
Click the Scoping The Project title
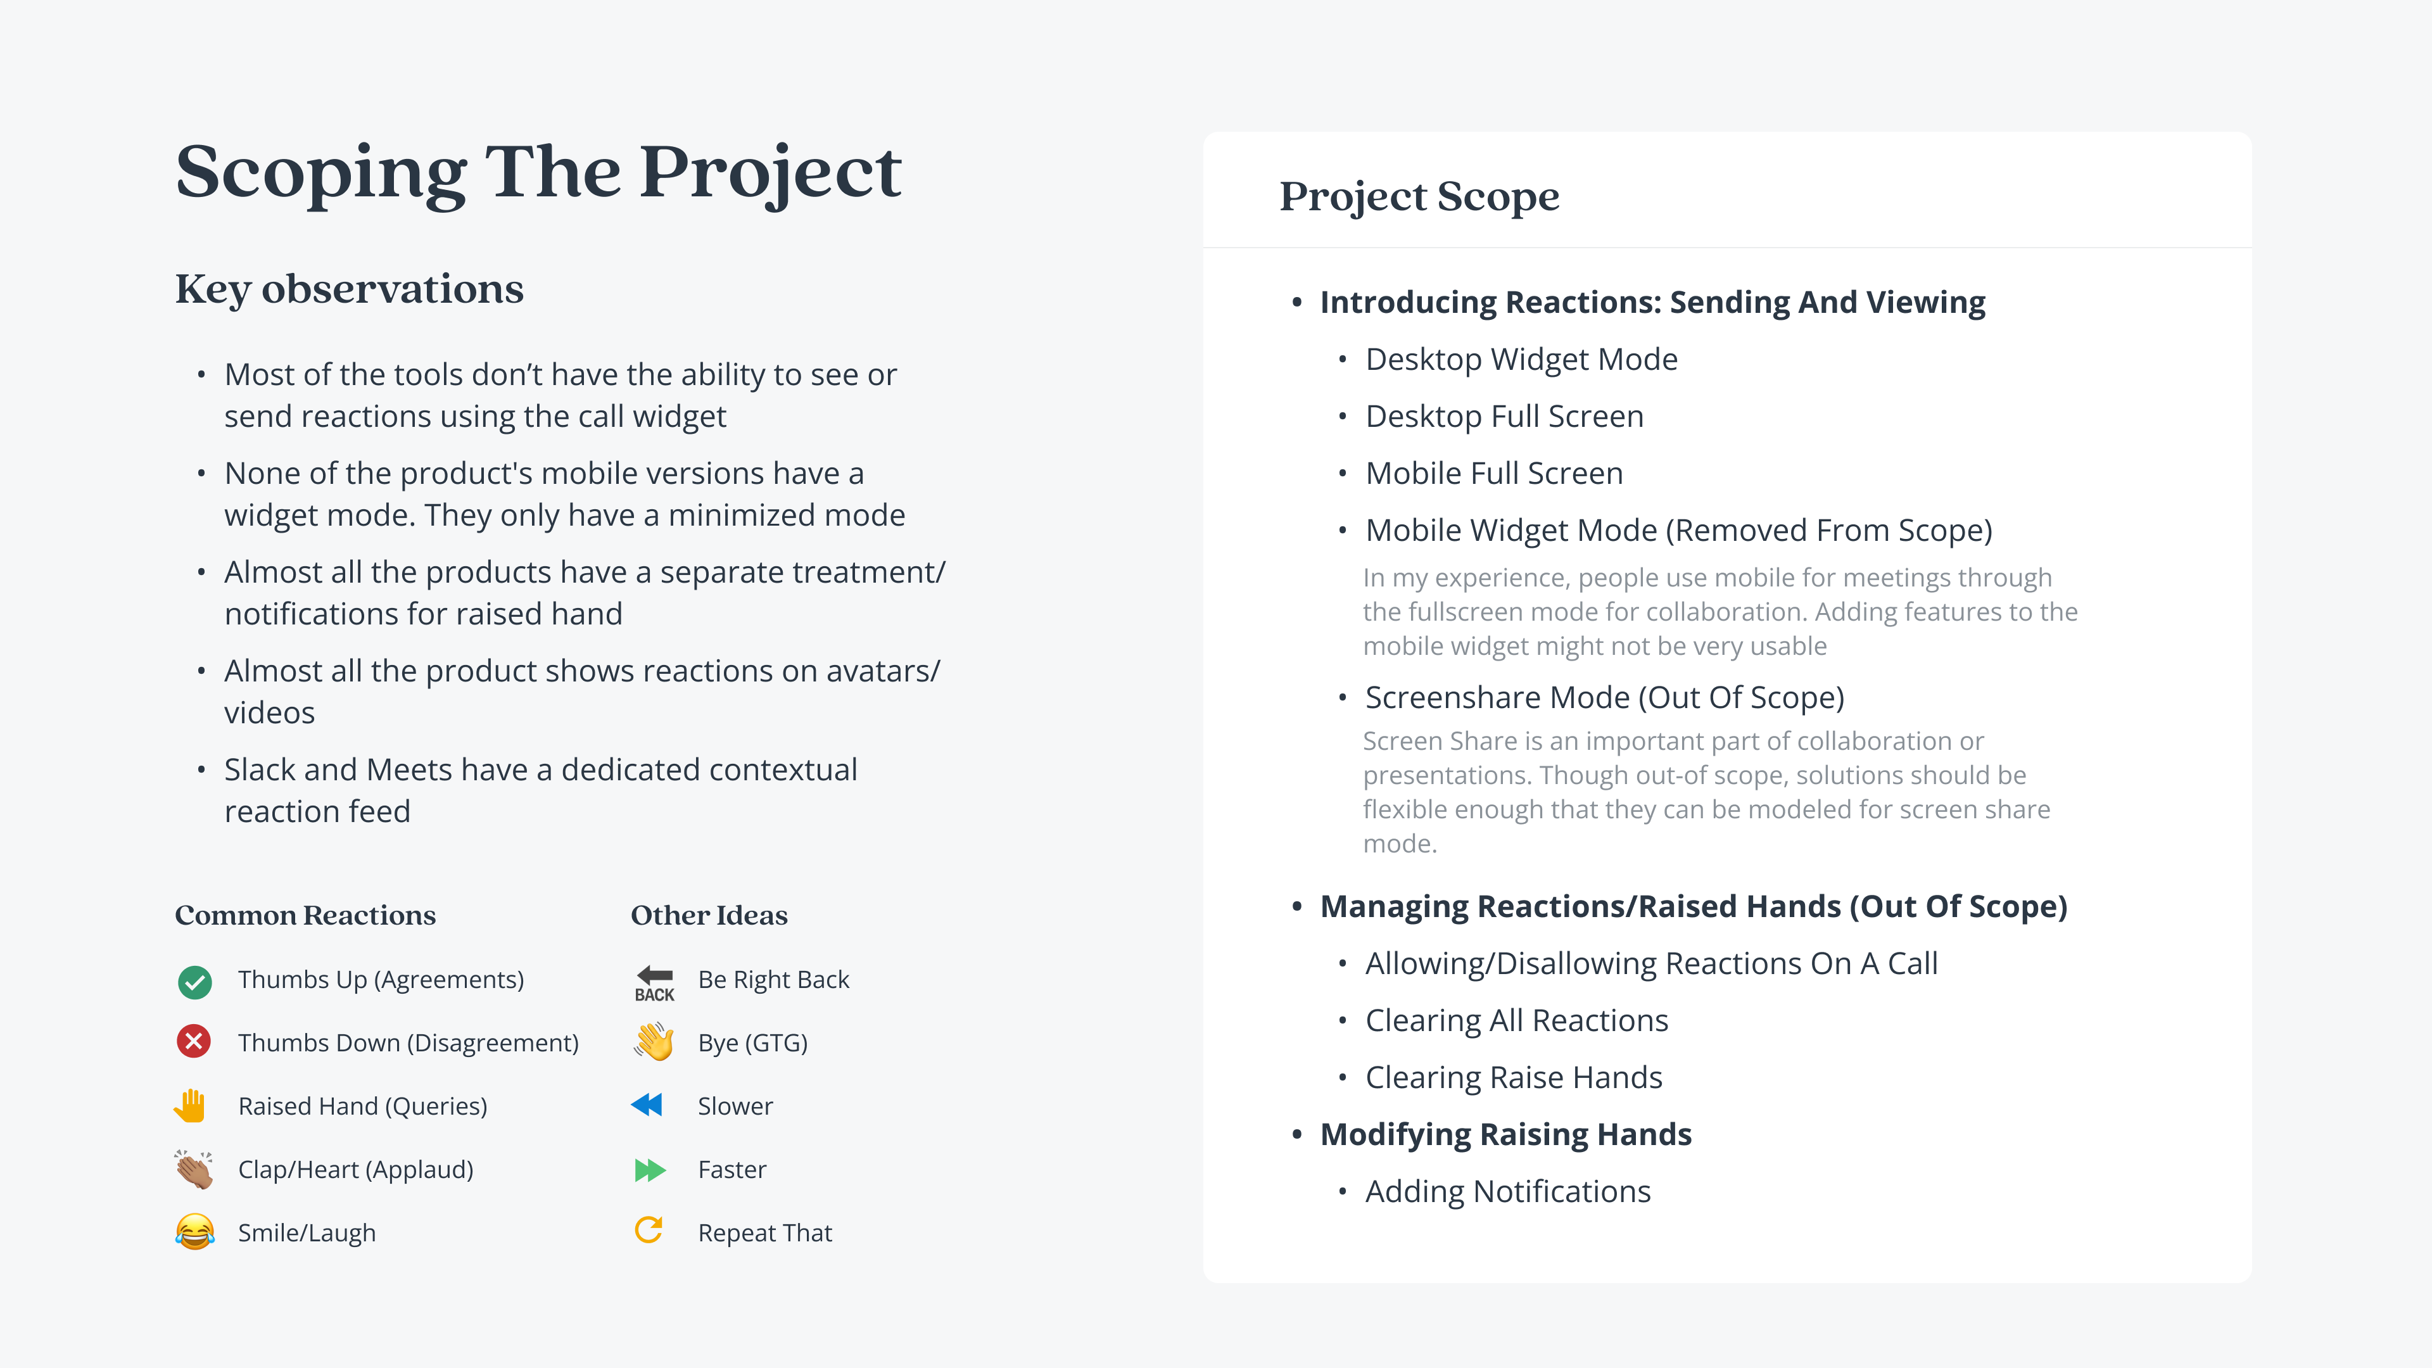pos(538,172)
